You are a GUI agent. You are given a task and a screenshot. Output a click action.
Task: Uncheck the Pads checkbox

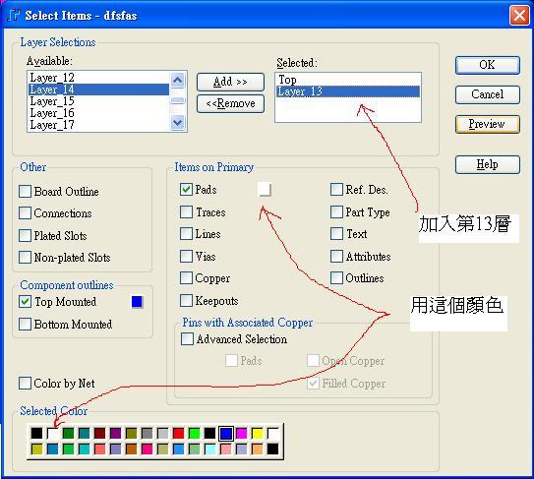(186, 189)
